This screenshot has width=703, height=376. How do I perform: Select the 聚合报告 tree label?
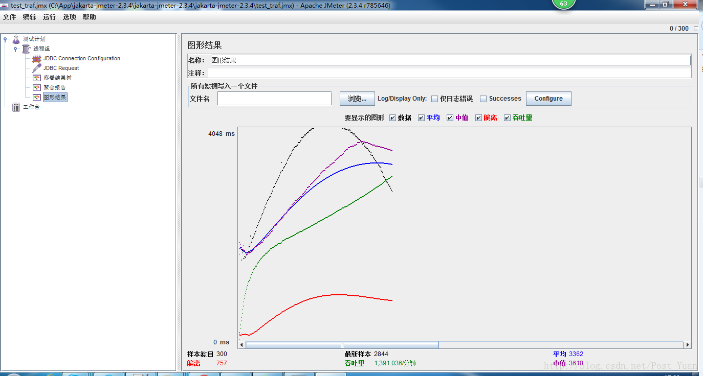click(x=55, y=87)
